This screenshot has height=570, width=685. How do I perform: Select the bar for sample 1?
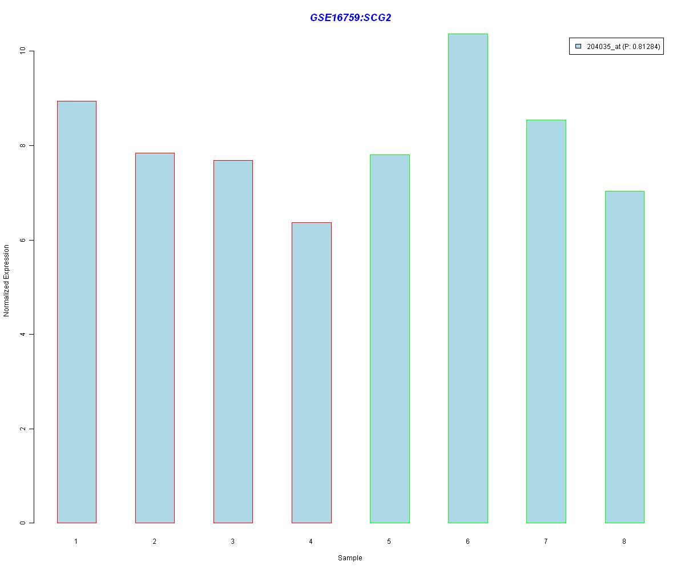(76, 312)
